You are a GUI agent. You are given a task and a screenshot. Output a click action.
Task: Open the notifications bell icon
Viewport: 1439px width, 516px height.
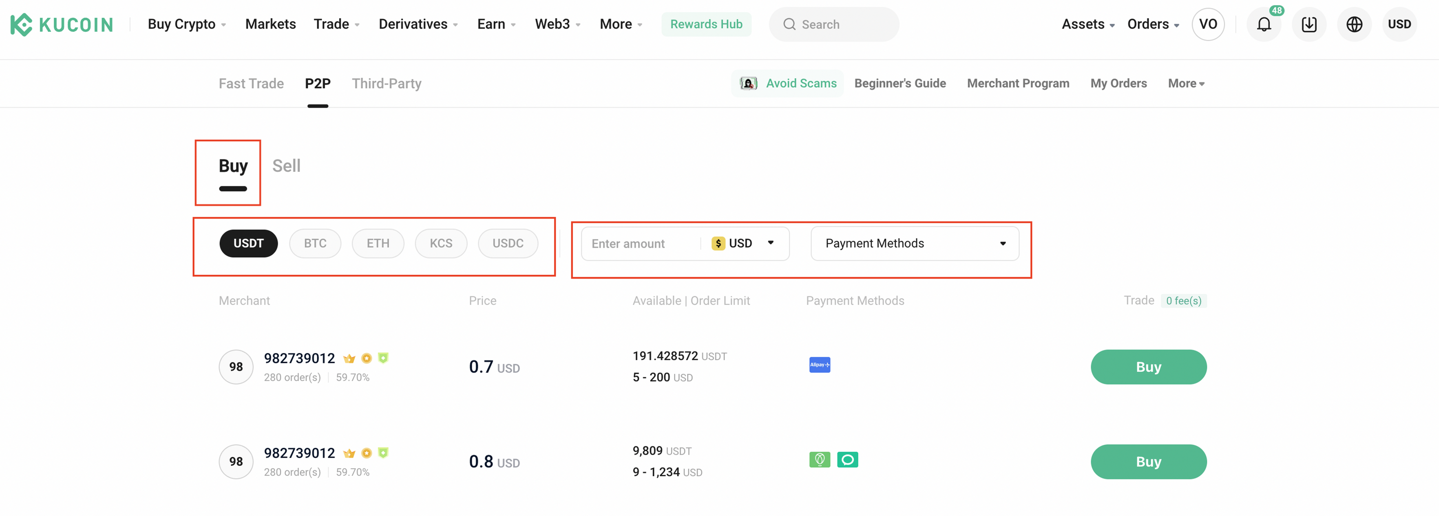[1264, 24]
